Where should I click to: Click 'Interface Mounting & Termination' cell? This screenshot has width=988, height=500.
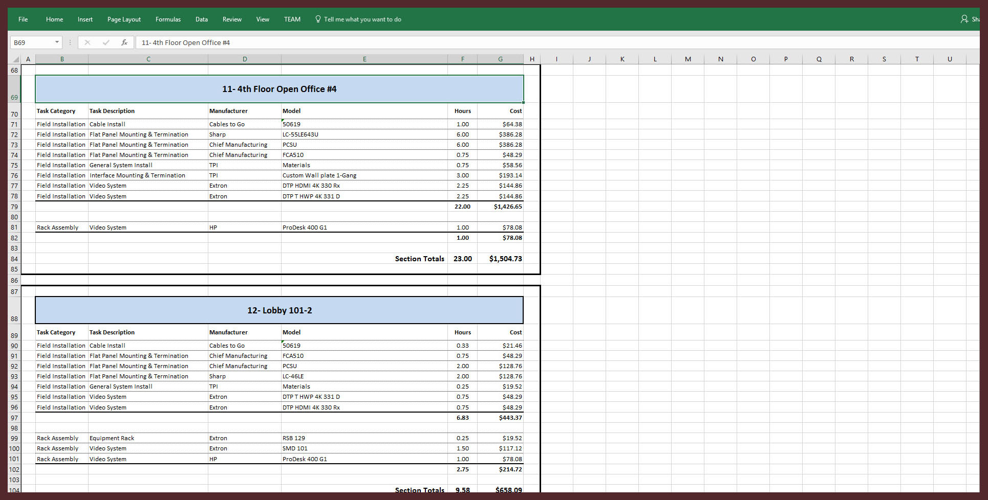(x=148, y=175)
